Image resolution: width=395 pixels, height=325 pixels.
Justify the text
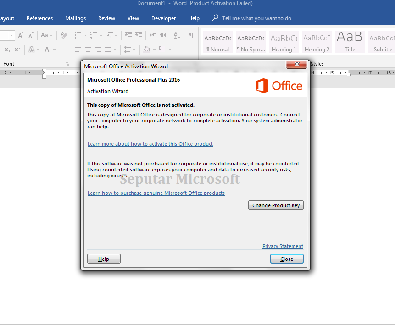tap(108, 50)
